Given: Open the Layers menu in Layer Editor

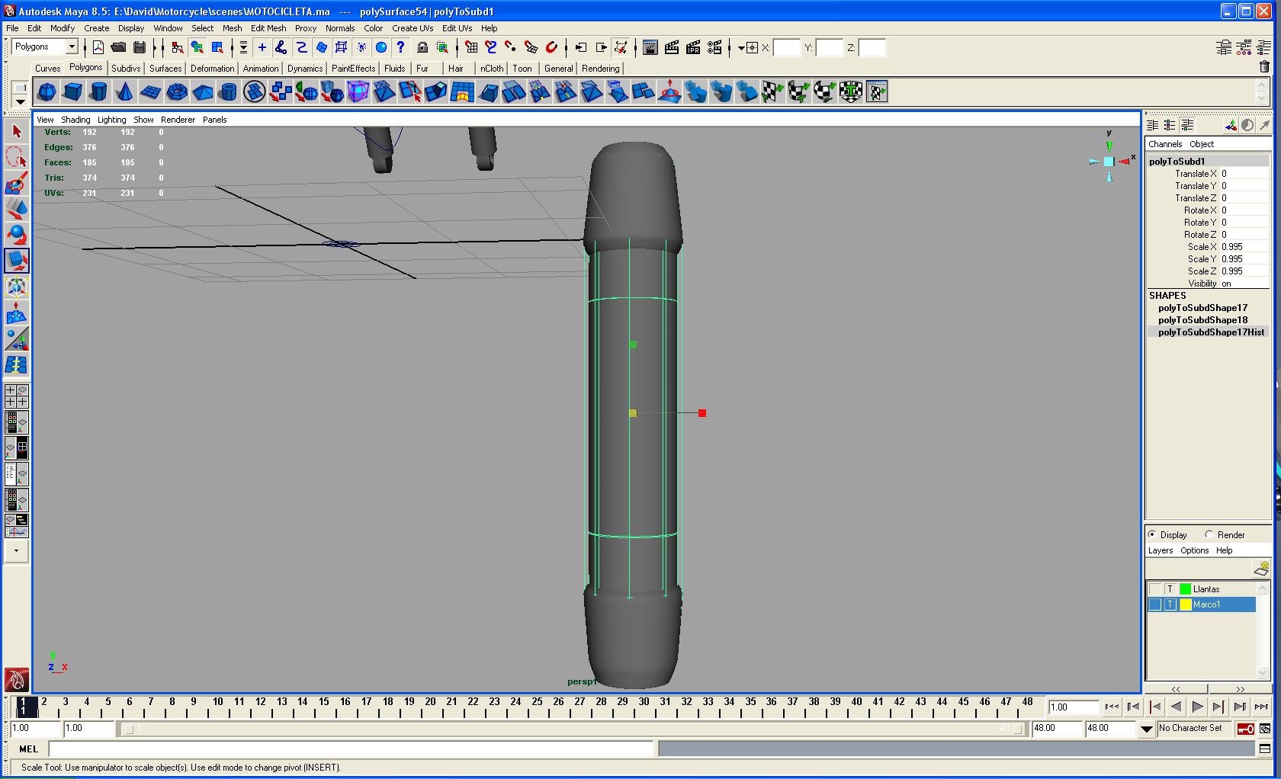Looking at the screenshot, I should (x=1161, y=550).
